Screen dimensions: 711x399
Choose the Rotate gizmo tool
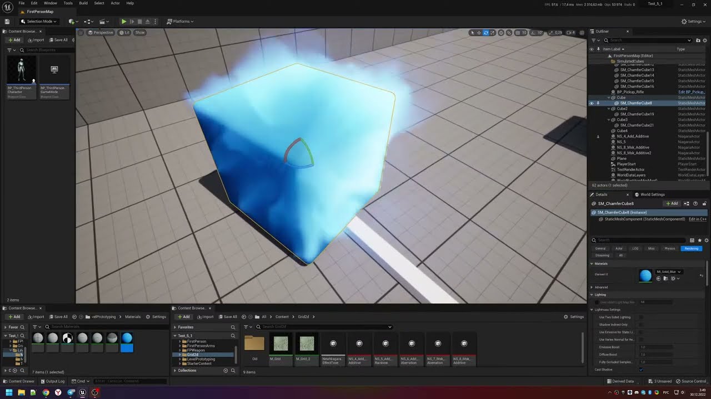(485, 33)
